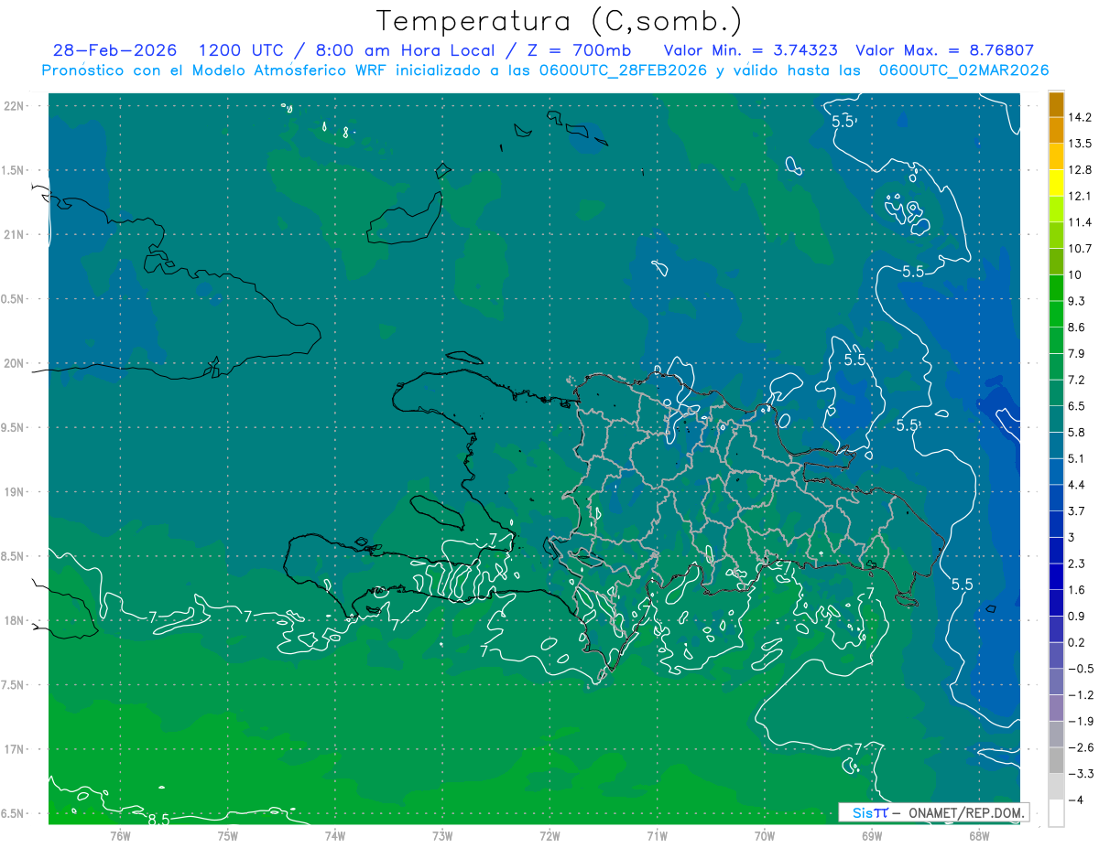Click the legend value 12.8
The image size is (1099, 848).
[x=1081, y=170]
